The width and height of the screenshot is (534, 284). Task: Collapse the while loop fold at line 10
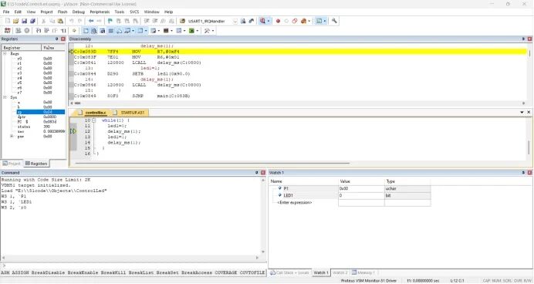(x=93, y=120)
